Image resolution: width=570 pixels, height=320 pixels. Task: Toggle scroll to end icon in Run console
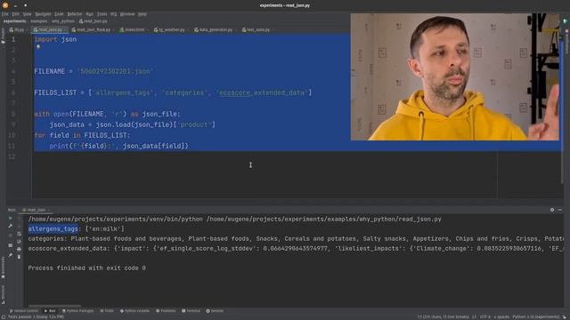tap(19, 242)
